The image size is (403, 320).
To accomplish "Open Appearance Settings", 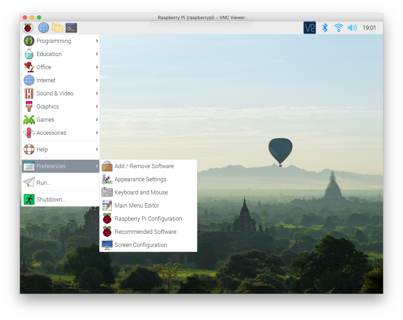I will pyautogui.click(x=140, y=179).
